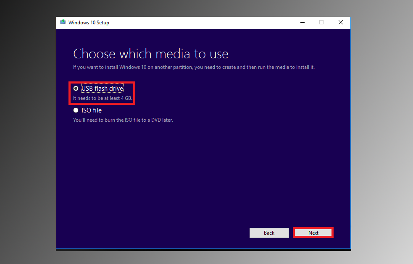Screen dimensions: 413x264
Task: Click the 'If you want to install Windows 10' description
Action: click(x=194, y=67)
